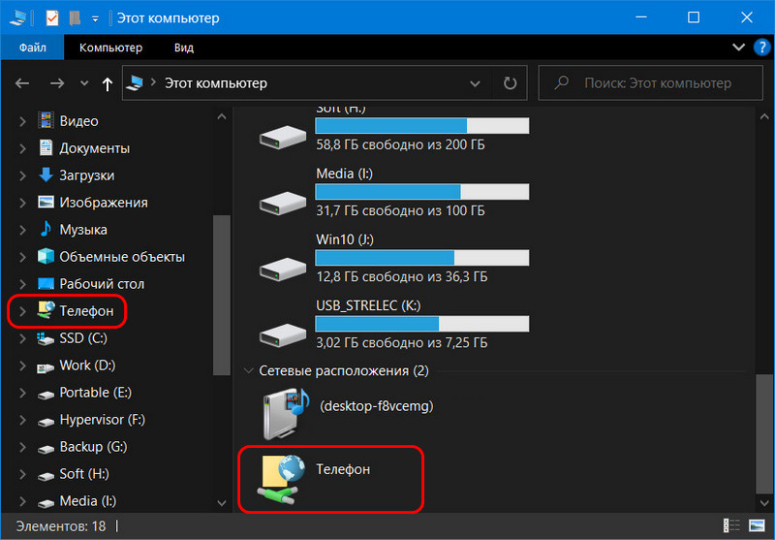Open the desktop-f8vcemg media server icon
The image size is (775, 540).
(286, 414)
